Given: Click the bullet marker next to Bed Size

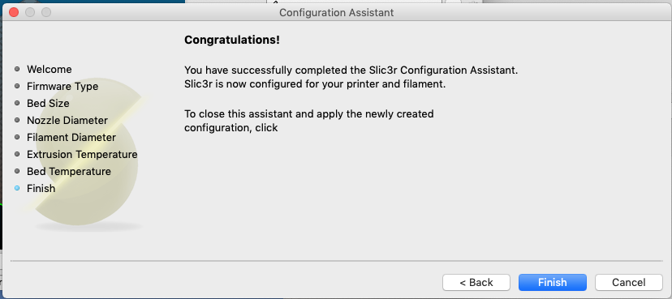Looking at the screenshot, I should pos(17,103).
